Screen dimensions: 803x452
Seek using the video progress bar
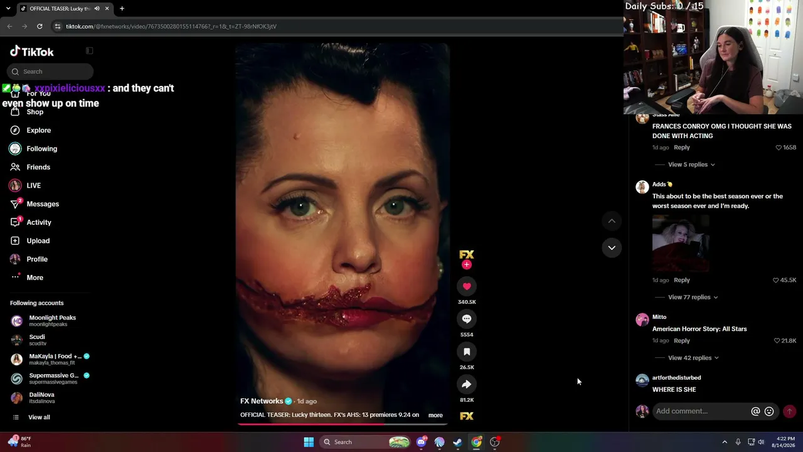[343, 424]
